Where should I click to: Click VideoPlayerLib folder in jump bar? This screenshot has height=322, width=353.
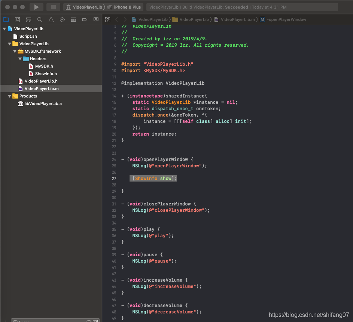191,19
